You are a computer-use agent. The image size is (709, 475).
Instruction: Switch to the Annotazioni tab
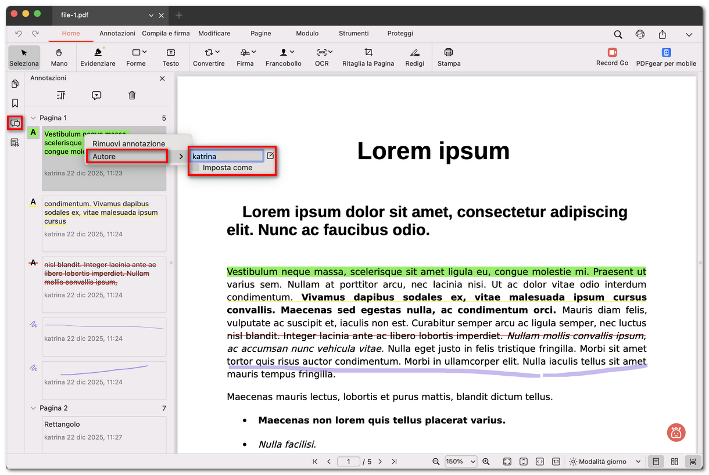point(117,34)
